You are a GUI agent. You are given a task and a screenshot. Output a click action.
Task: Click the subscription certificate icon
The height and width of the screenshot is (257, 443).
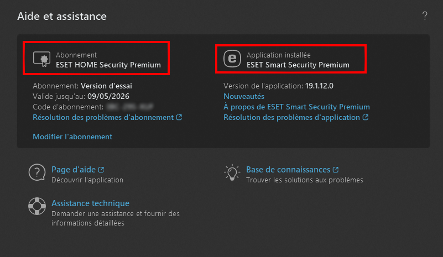[41, 59]
